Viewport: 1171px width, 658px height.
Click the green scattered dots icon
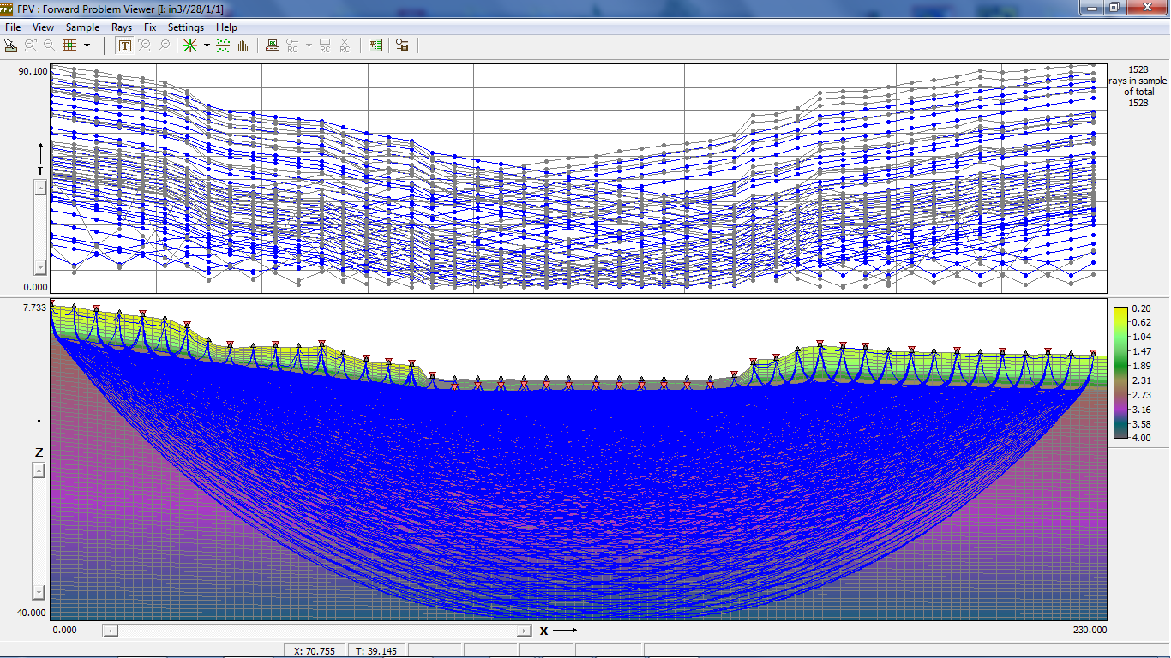tap(223, 45)
